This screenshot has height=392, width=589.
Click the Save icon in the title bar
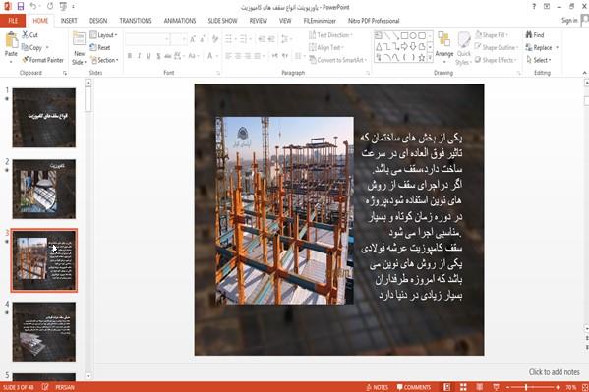point(21,6)
